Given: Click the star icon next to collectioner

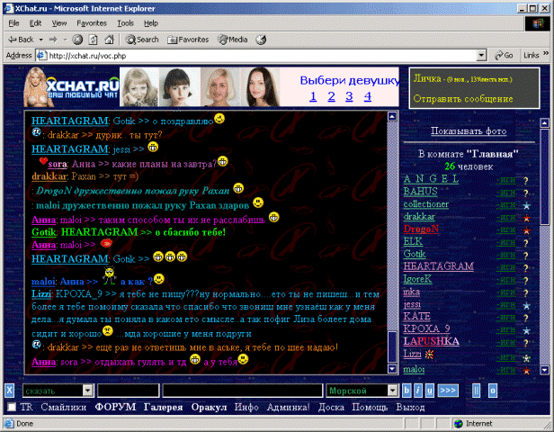Looking at the screenshot, I should (526, 205).
